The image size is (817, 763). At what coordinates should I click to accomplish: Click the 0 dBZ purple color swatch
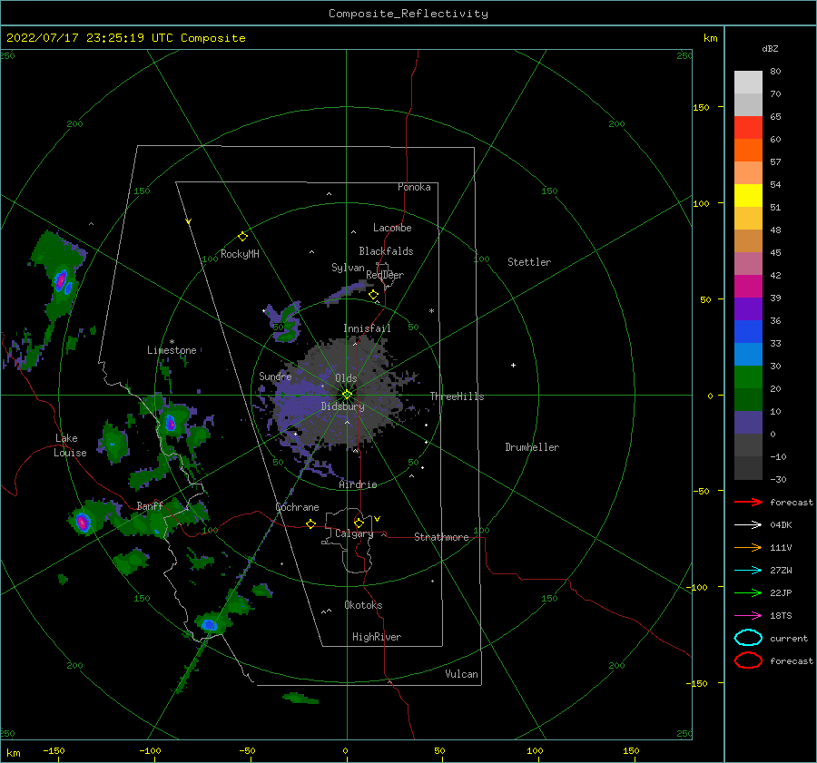click(x=748, y=422)
